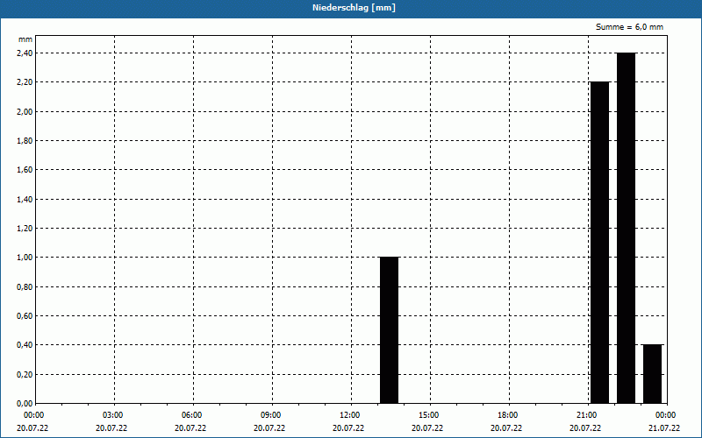
Task: Click the 0,00 y-axis label
Action: [25, 404]
